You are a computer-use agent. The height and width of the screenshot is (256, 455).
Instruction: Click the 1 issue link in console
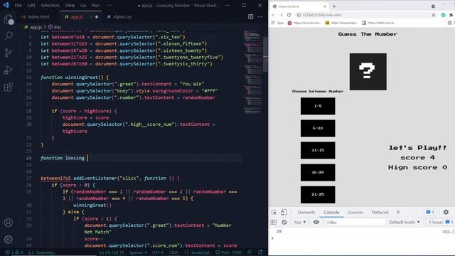(440, 222)
